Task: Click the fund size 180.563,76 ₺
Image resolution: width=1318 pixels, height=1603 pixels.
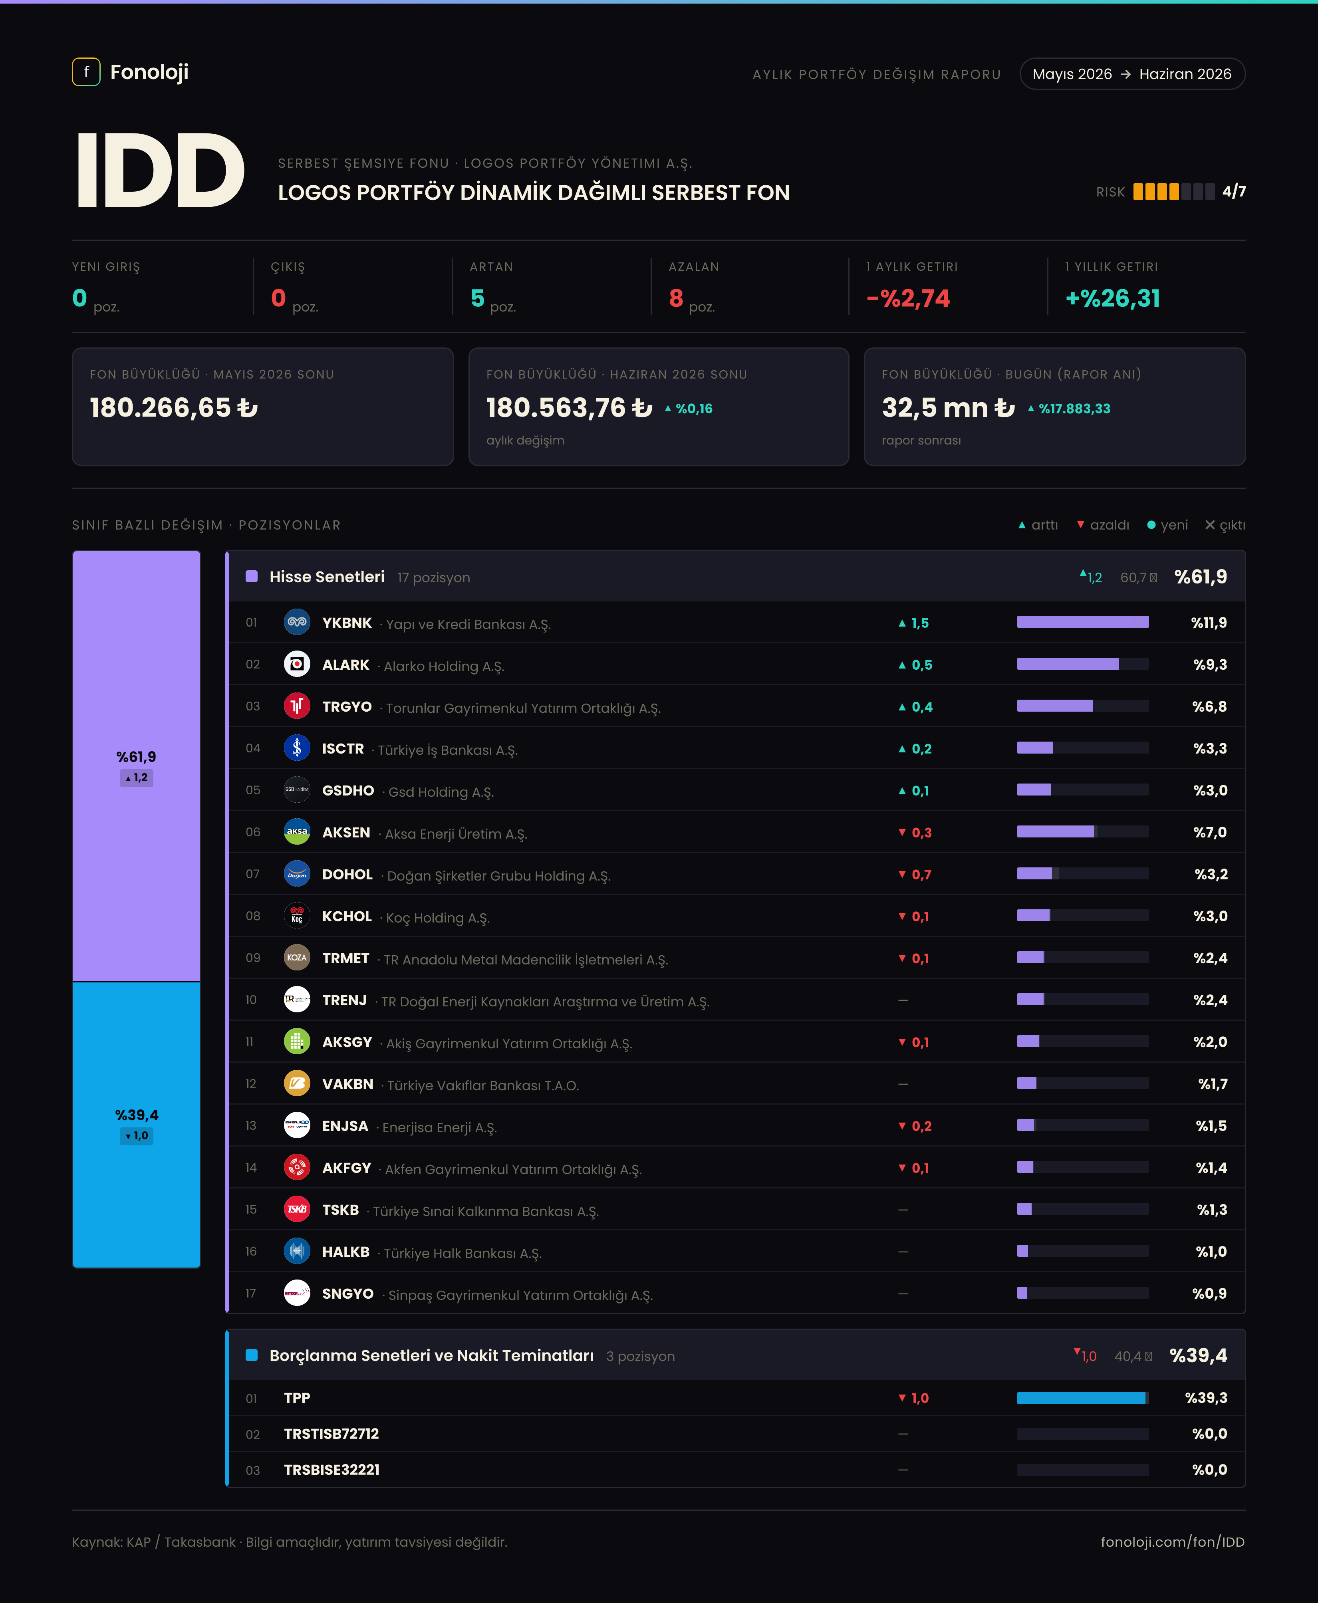Action: coord(570,408)
